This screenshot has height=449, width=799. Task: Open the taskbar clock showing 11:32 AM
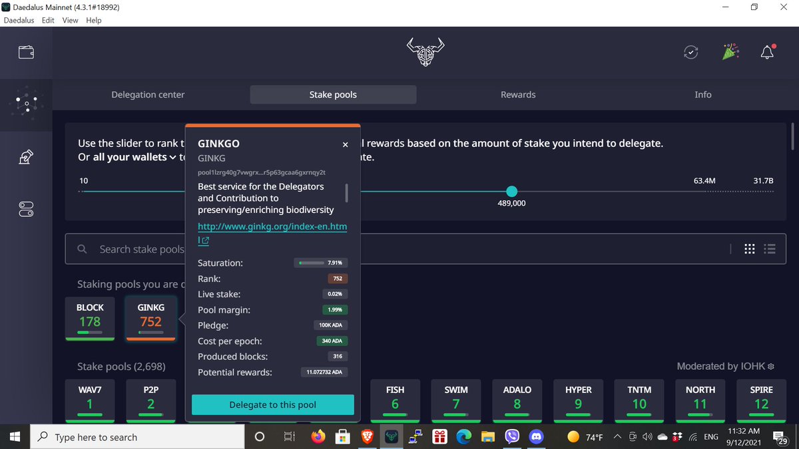[744, 437]
